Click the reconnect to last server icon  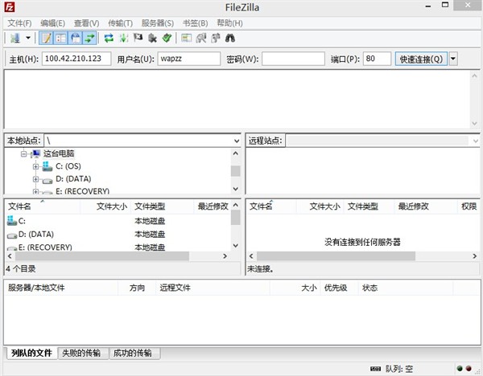166,38
